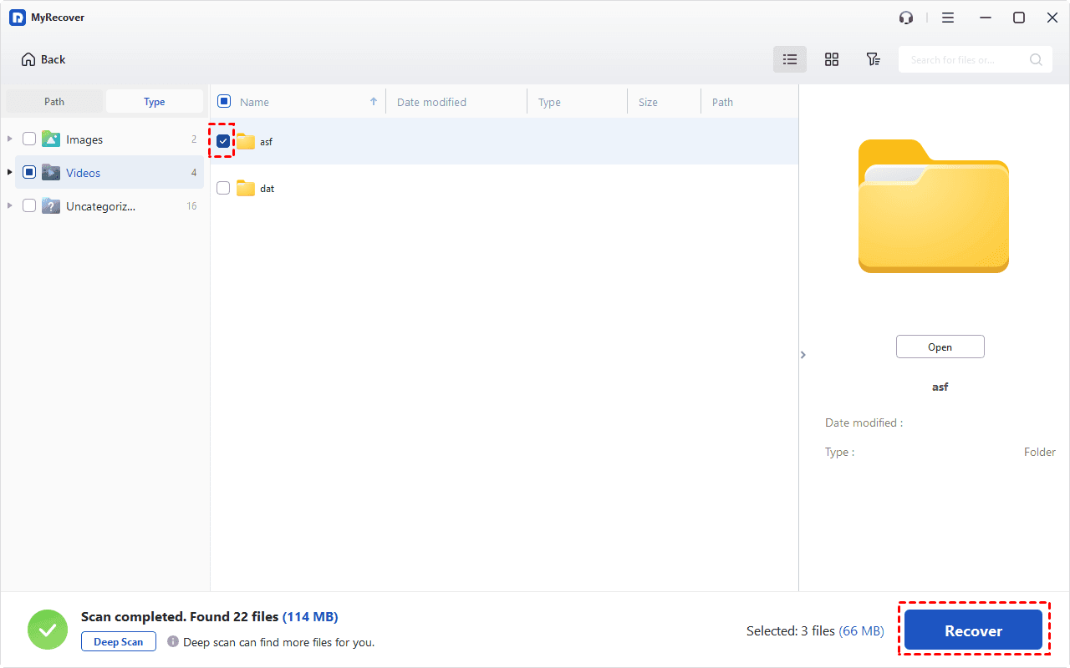Uncheck the asf folder checkbox

coord(223,142)
